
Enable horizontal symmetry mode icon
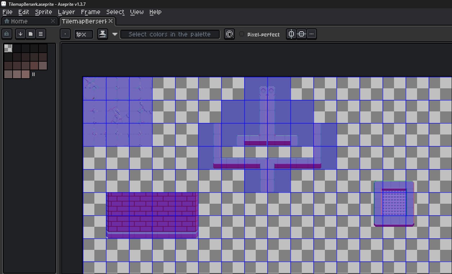301,34
